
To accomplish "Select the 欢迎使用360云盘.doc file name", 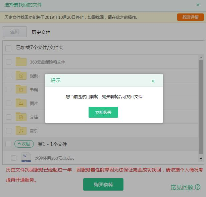I will (x=55, y=158).
